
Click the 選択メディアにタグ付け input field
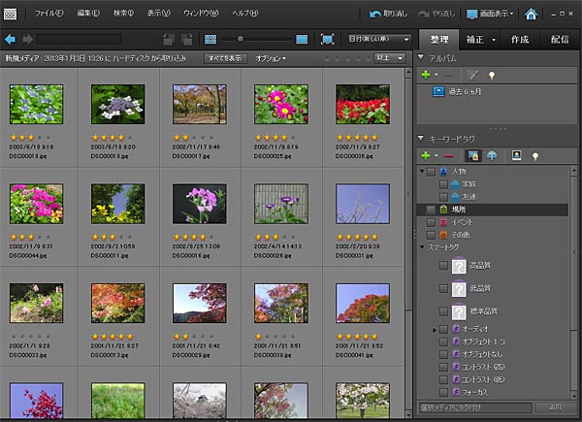pyautogui.click(x=475, y=407)
